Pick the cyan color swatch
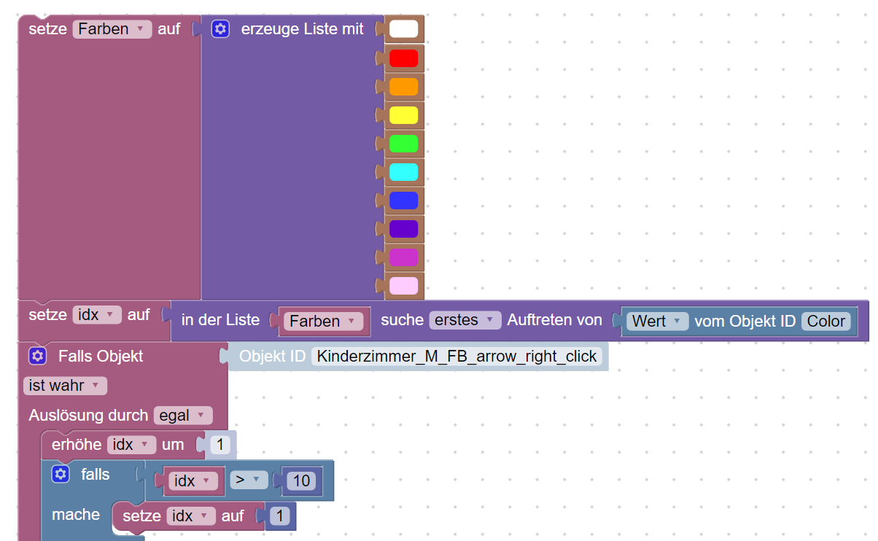The width and height of the screenshot is (878, 541). click(x=404, y=172)
